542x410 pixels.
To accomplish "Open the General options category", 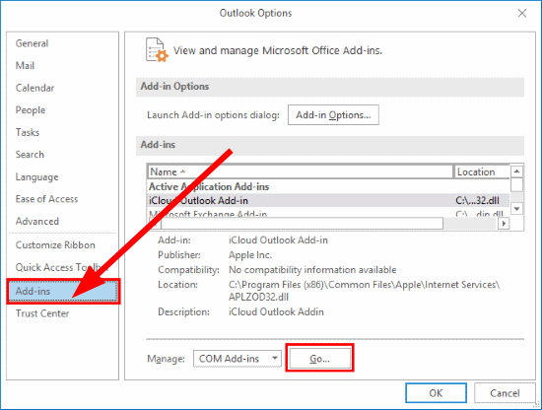I will tap(32, 43).
